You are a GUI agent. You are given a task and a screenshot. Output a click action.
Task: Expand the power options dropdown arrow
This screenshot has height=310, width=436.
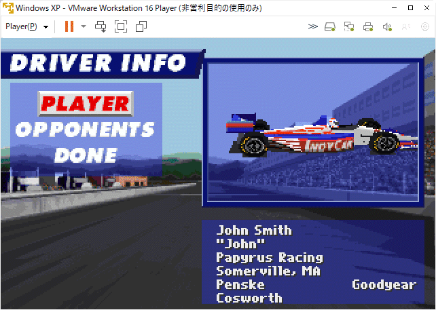[x=84, y=26]
